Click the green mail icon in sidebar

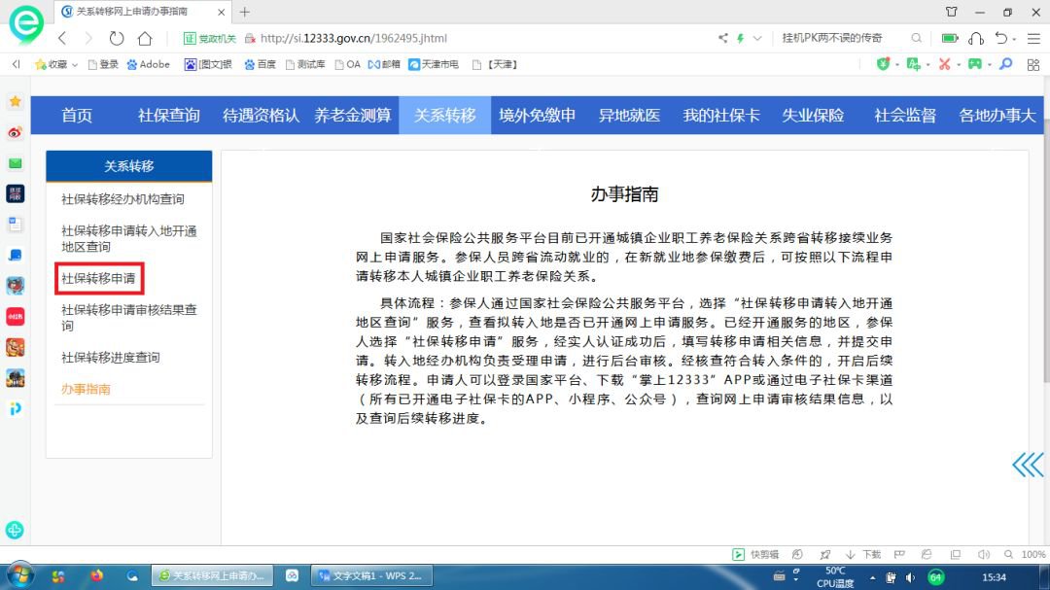point(16,163)
